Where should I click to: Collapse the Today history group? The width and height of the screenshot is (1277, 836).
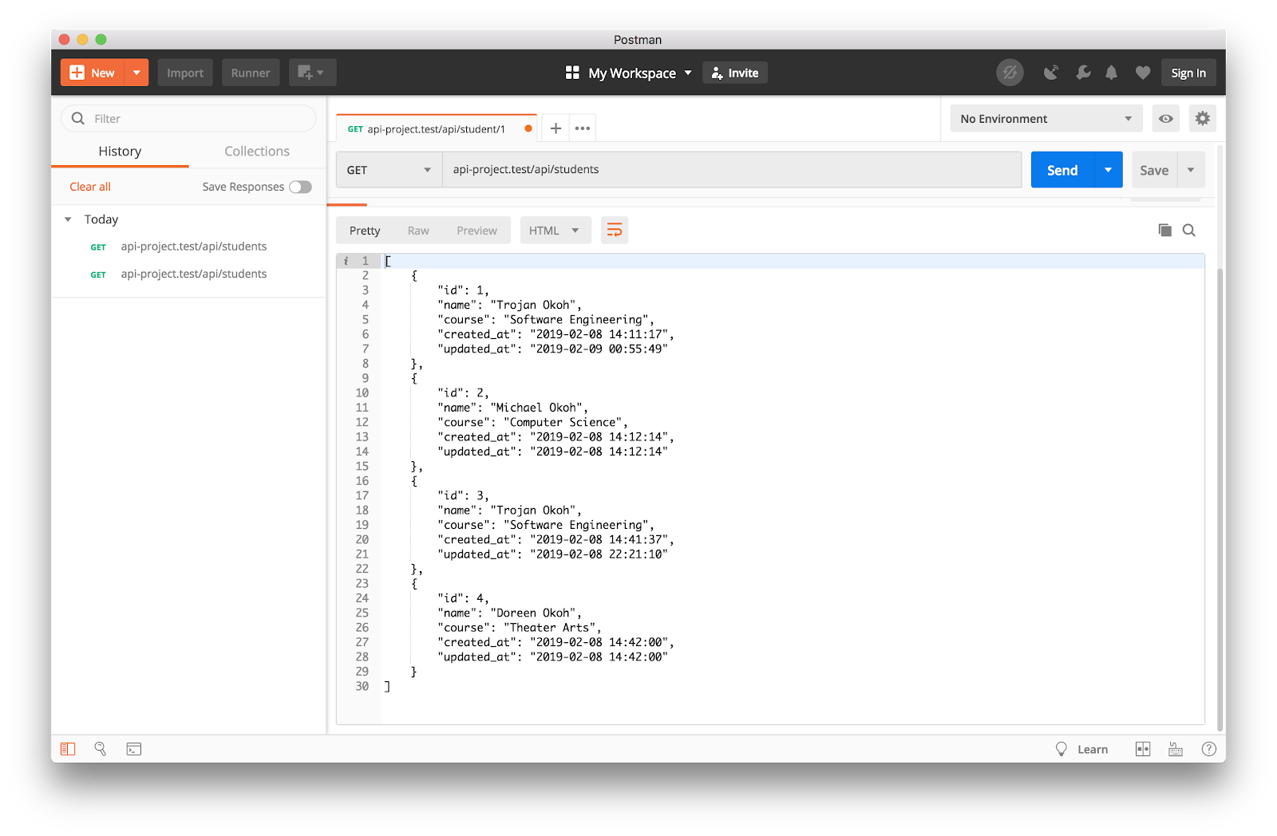(x=69, y=219)
